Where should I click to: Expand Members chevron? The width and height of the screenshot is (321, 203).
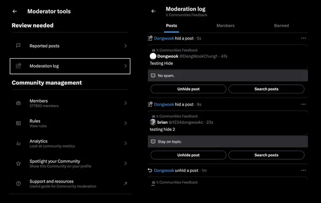tap(126, 103)
